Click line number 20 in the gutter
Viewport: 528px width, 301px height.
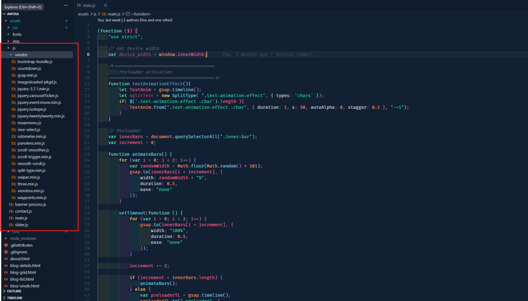pyautogui.click(x=87, y=137)
